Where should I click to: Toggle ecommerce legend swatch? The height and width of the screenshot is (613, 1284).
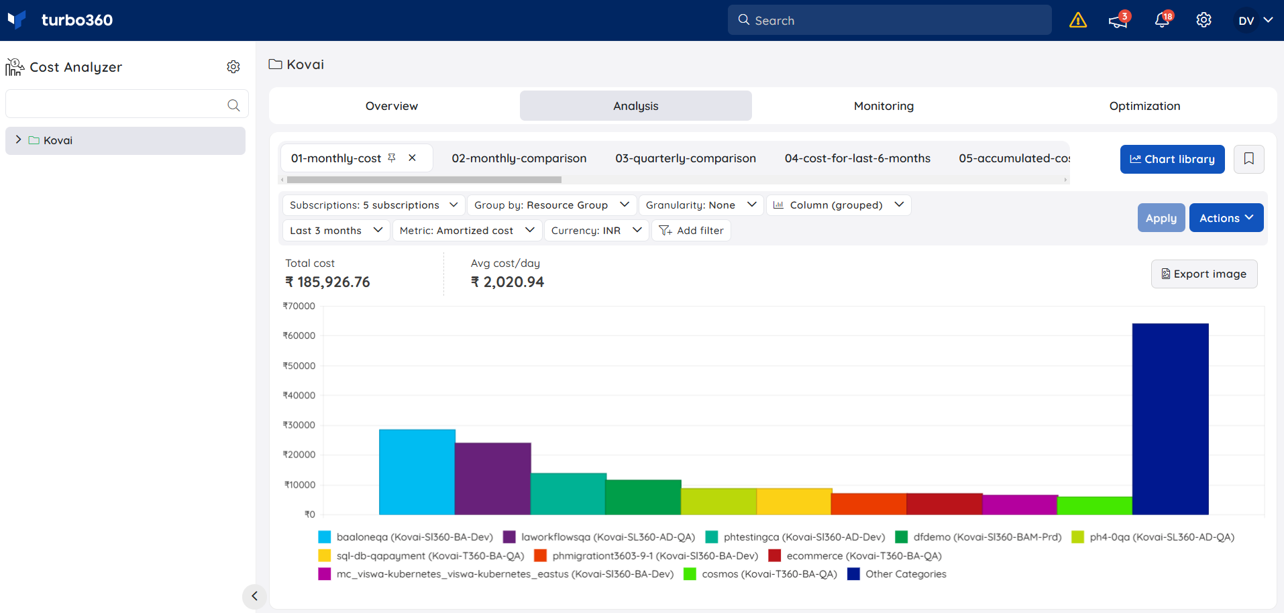(775, 555)
